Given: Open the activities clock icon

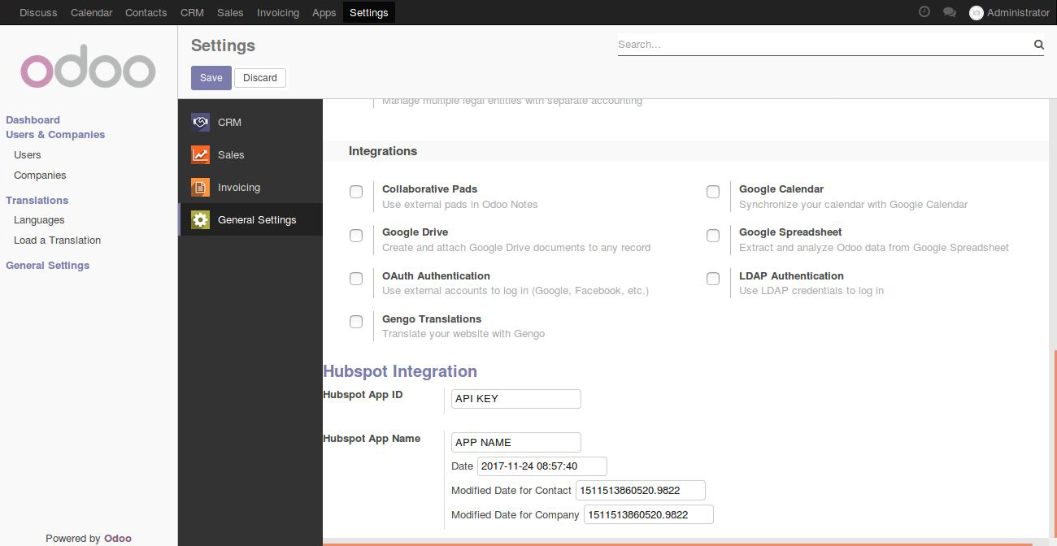Looking at the screenshot, I should (x=924, y=12).
